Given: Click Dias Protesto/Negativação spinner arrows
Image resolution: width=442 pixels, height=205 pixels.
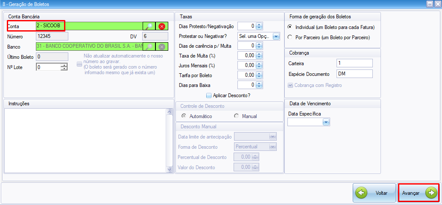Looking at the screenshot, I should pyautogui.click(x=259, y=26).
